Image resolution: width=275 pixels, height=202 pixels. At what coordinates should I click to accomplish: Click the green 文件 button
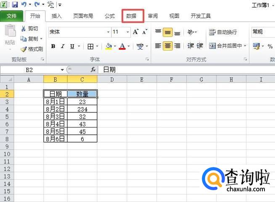click(x=12, y=16)
